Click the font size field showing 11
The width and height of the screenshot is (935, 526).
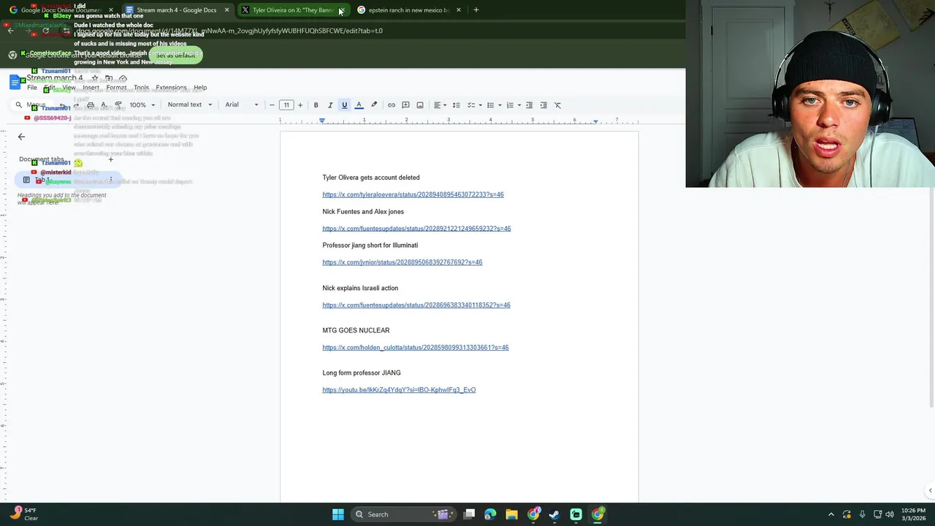[286, 105]
